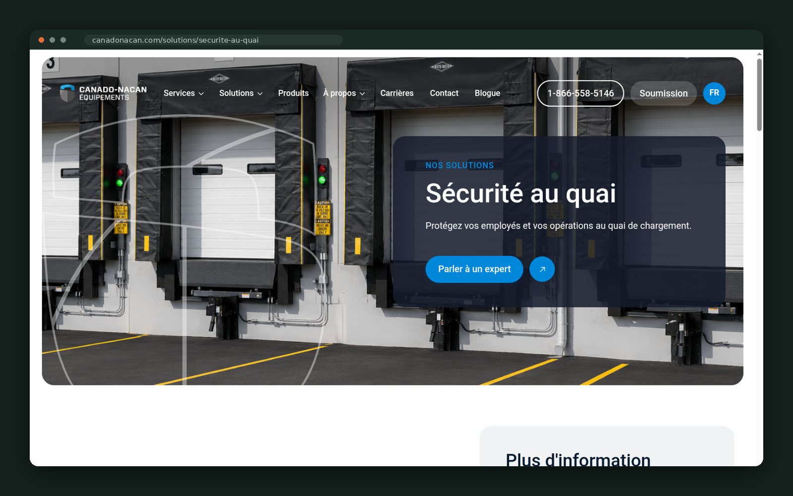
Task: Click Parler à un expert button
Action: pos(474,269)
